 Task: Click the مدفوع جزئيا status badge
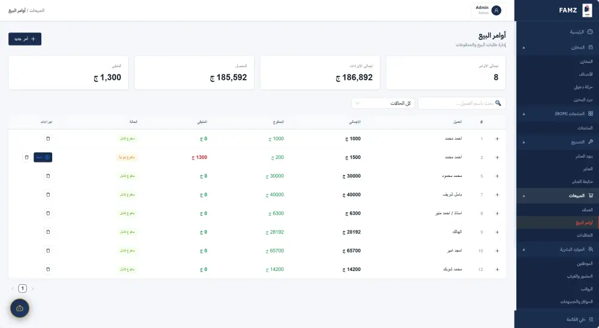[x=126, y=157]
